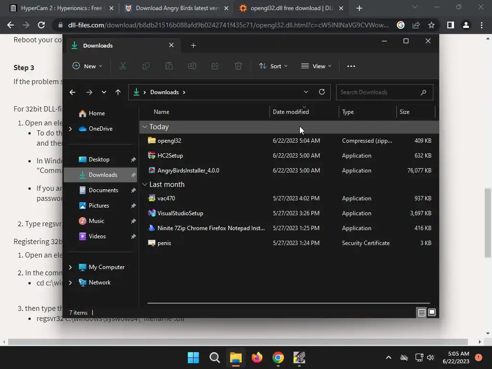
Task: Open taskbar Search
Action: click(215, 357)
